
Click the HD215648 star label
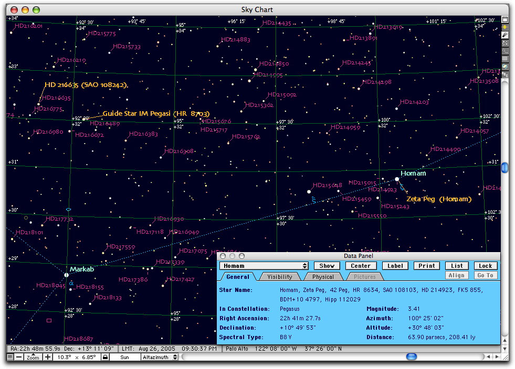tap(327, 185)
